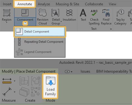Click the ribbon minimize toggle icon
The height and width of the screenshot is (105, 132).
coord(67,72)
